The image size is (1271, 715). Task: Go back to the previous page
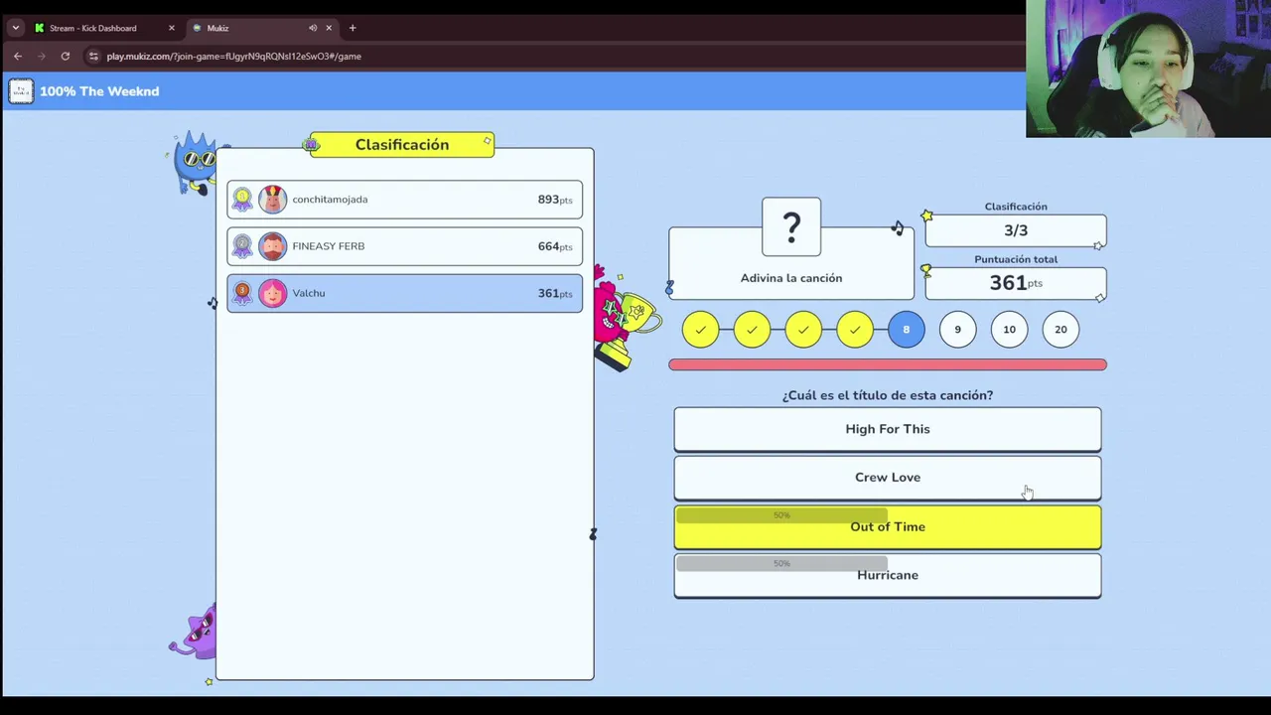[18, 57]
